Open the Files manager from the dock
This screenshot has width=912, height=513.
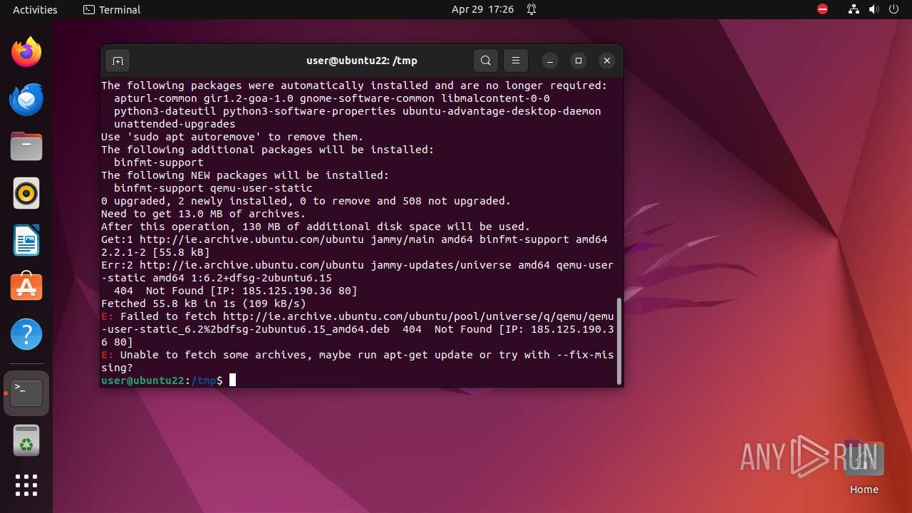(26, 146)
